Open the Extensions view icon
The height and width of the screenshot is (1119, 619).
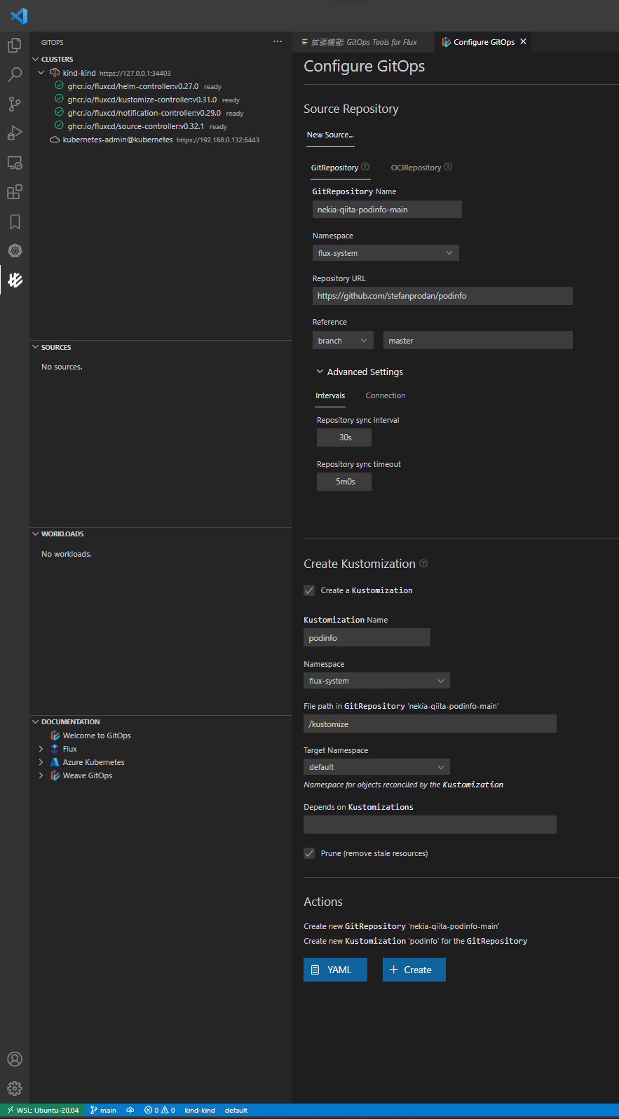15,192
